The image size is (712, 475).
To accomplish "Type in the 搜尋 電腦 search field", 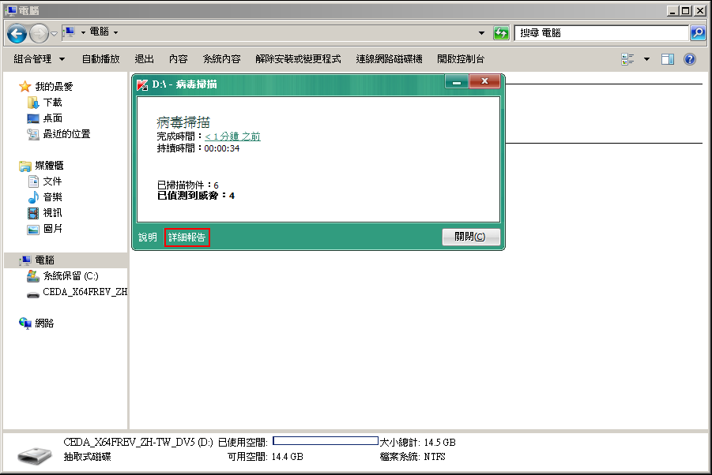I will pos(601,33).
